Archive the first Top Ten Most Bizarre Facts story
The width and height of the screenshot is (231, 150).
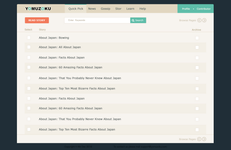pos(197,89)
